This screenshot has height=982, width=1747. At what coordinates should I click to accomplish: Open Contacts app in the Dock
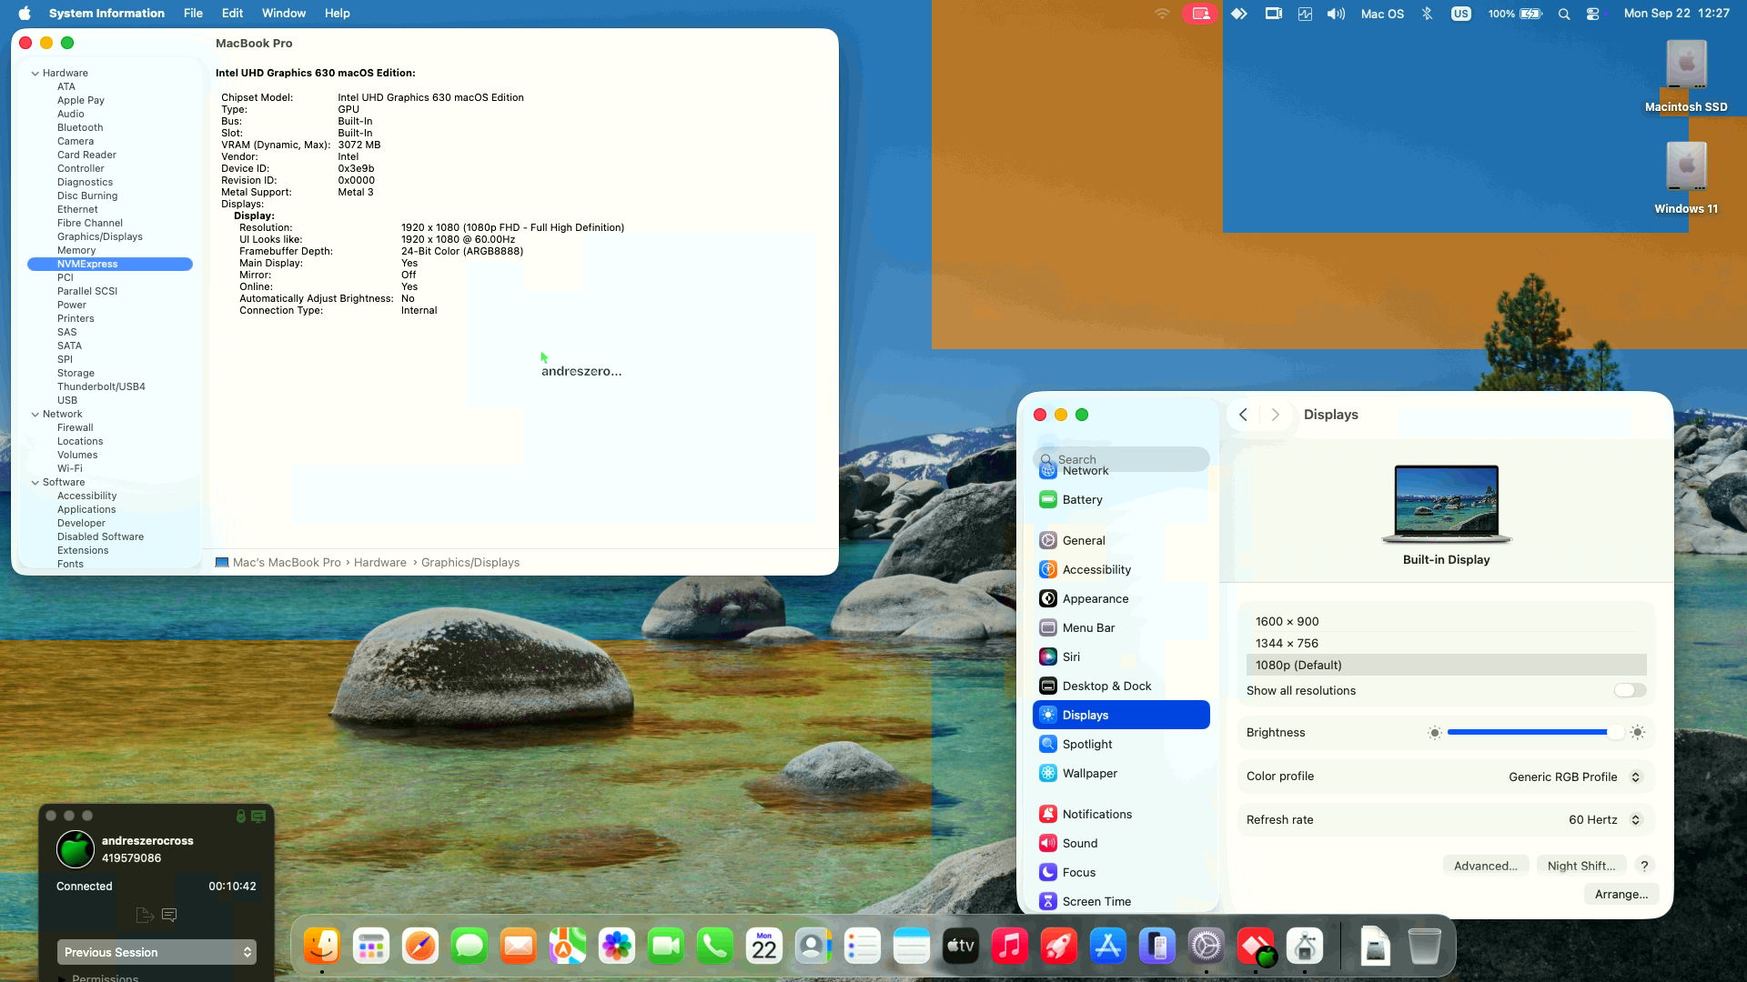click(x=813, y=947)
